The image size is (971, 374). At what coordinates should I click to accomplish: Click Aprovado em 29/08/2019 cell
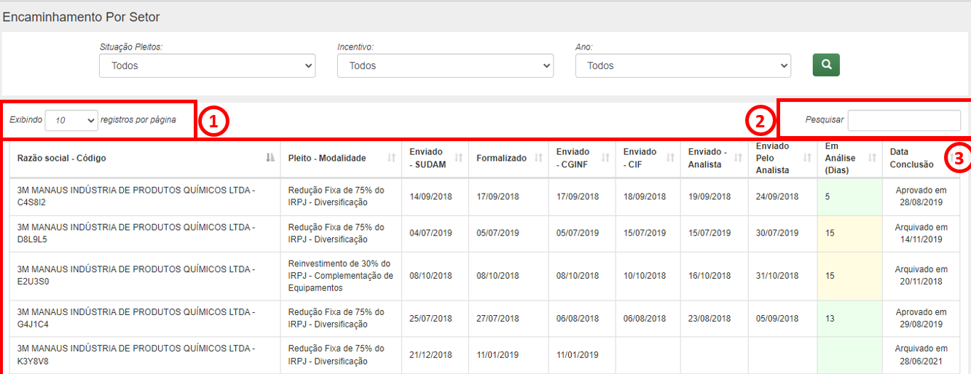(x=921, y=318)
